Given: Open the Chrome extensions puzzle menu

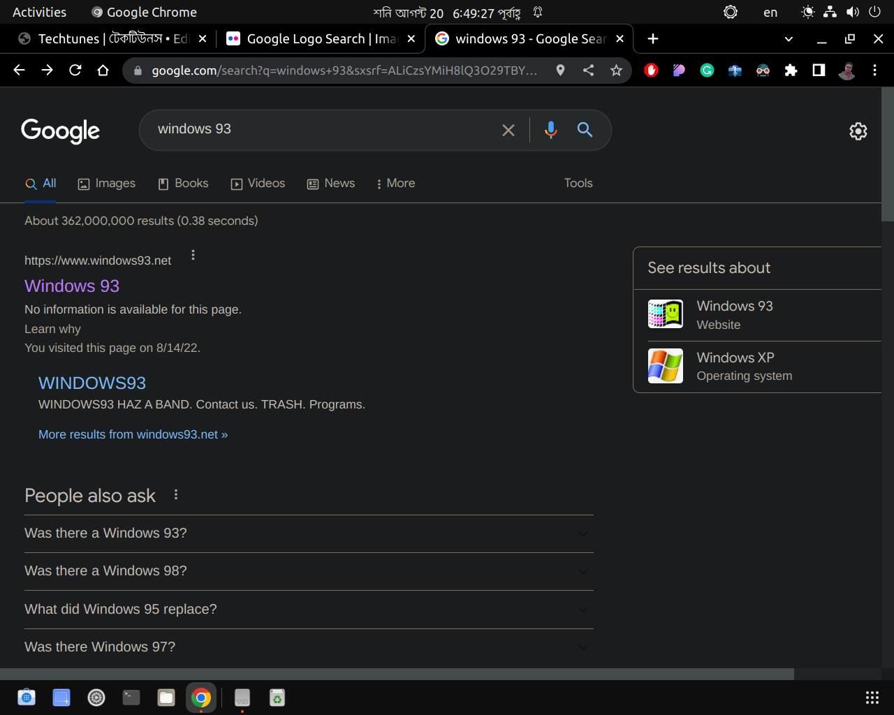Looking at the screenshot, I should point(791,70).
